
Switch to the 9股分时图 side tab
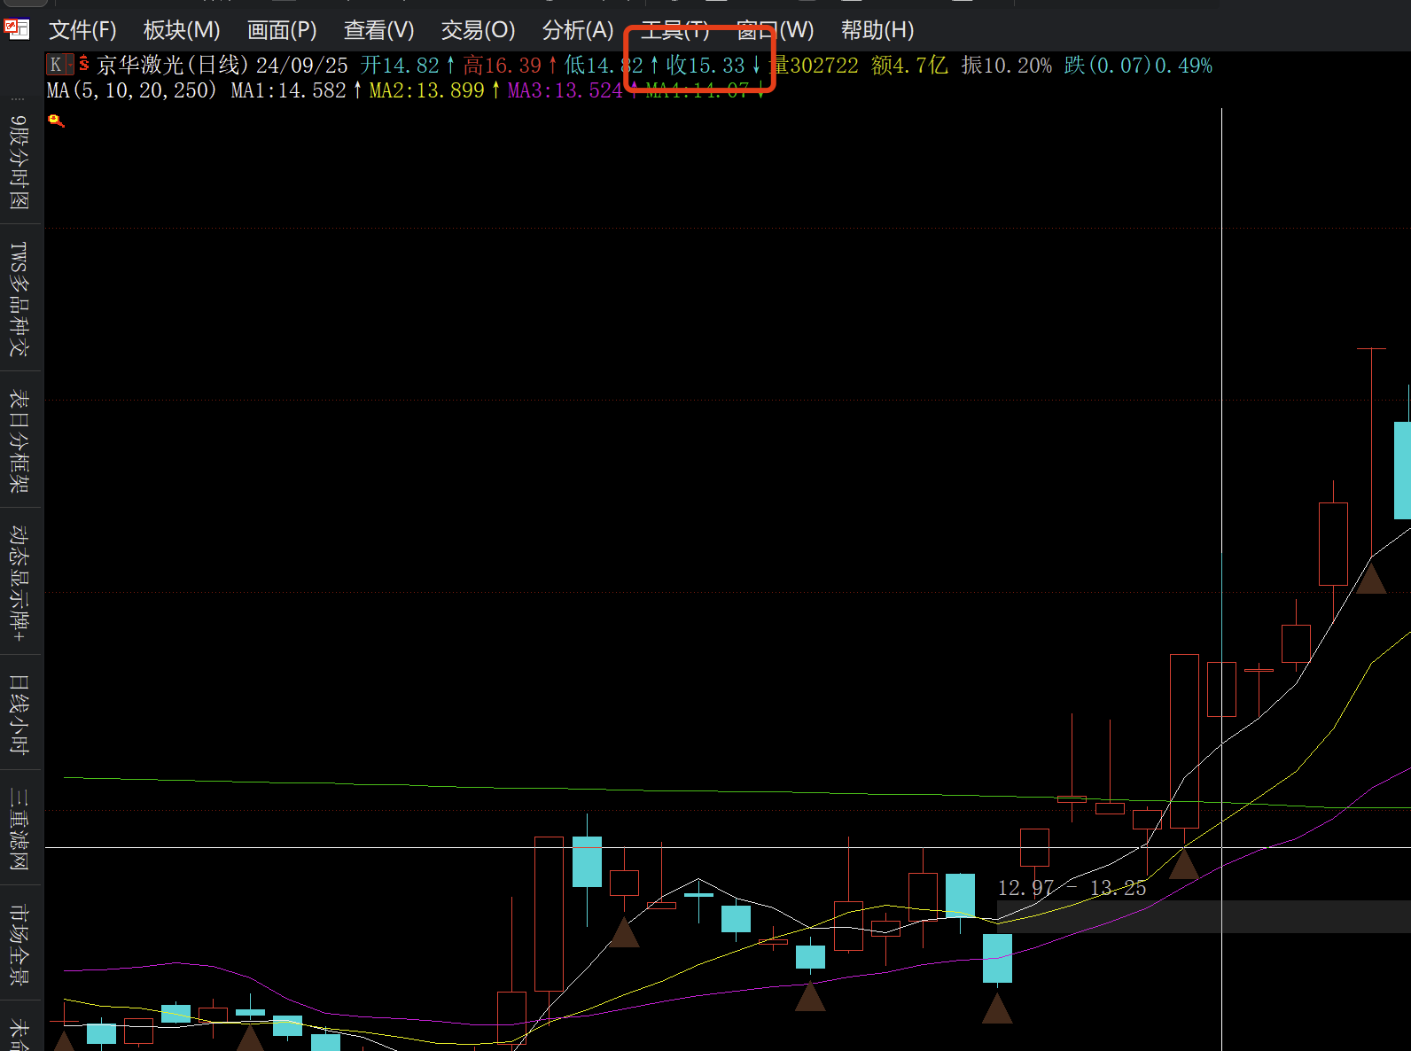point(19,161)
